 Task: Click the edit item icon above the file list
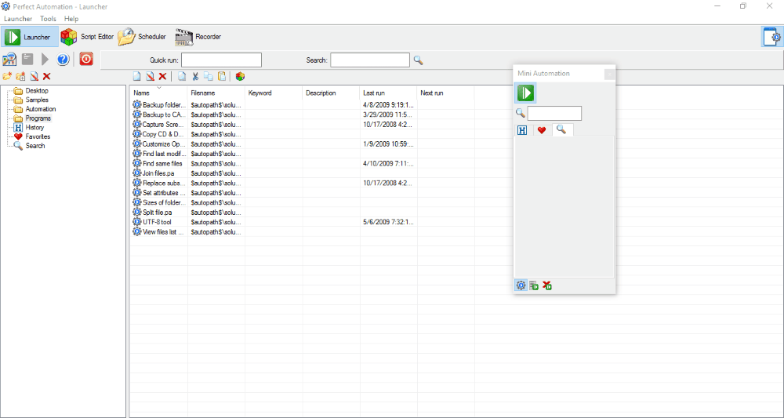tap(150, 77)
